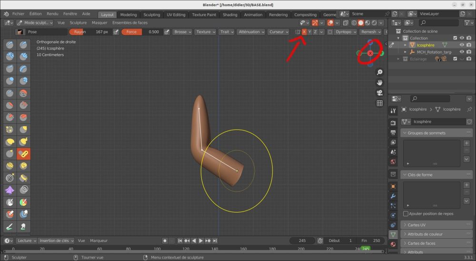Open the Rendu menu
The width and height of the screenshot is (476, 261).
pyautogui.click(x=52, y=14)
